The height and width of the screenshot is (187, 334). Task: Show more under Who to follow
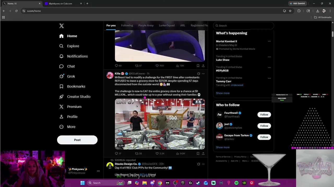223,147
